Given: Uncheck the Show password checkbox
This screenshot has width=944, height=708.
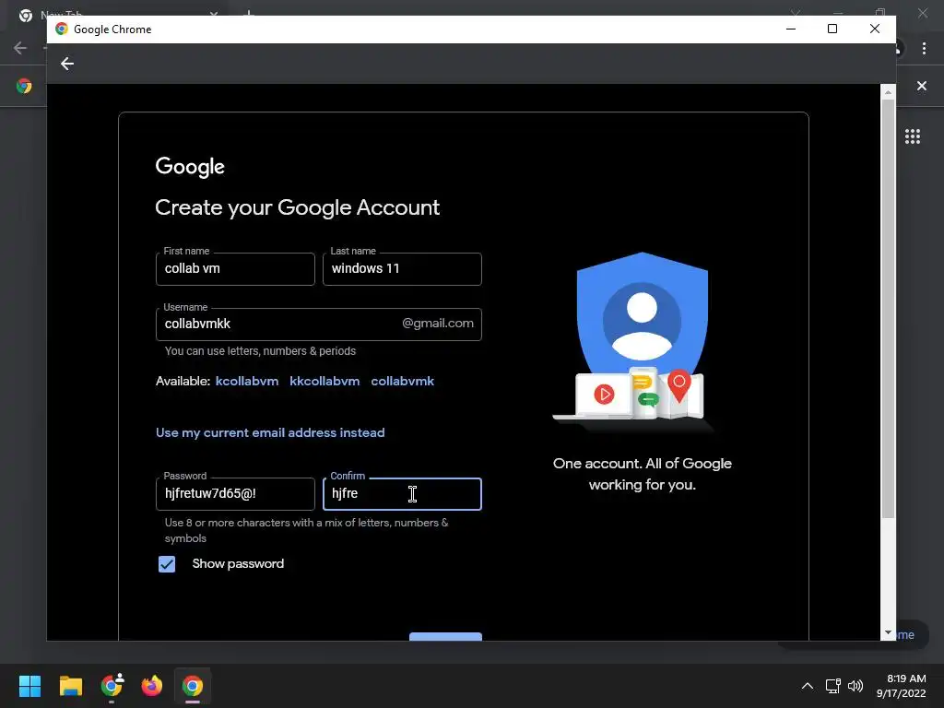Looking at the screenshot, I should point(167,564).
